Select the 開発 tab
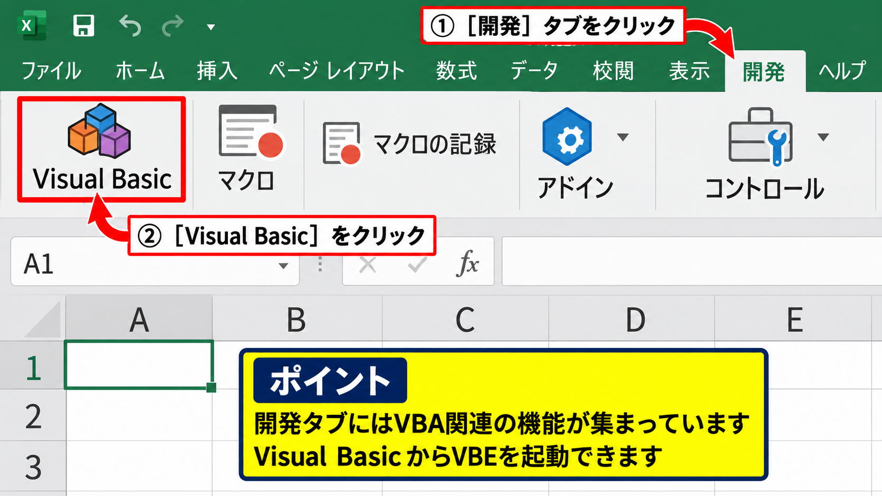 tap(765, 71)
